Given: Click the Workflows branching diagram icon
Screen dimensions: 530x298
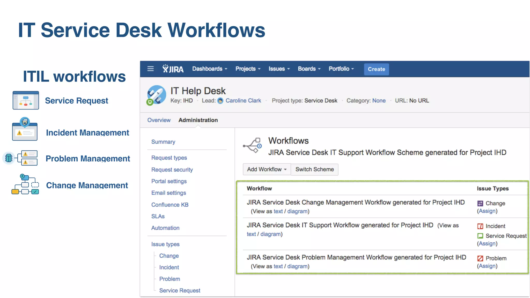Looking at the screenshot, I should (253, 145).
